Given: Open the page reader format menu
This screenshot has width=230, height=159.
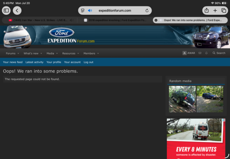Looking at the screenshot, I should [83, 10].
